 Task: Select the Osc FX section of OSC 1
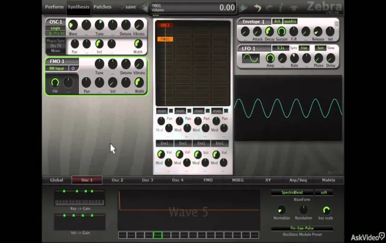[x=56, y=46]
